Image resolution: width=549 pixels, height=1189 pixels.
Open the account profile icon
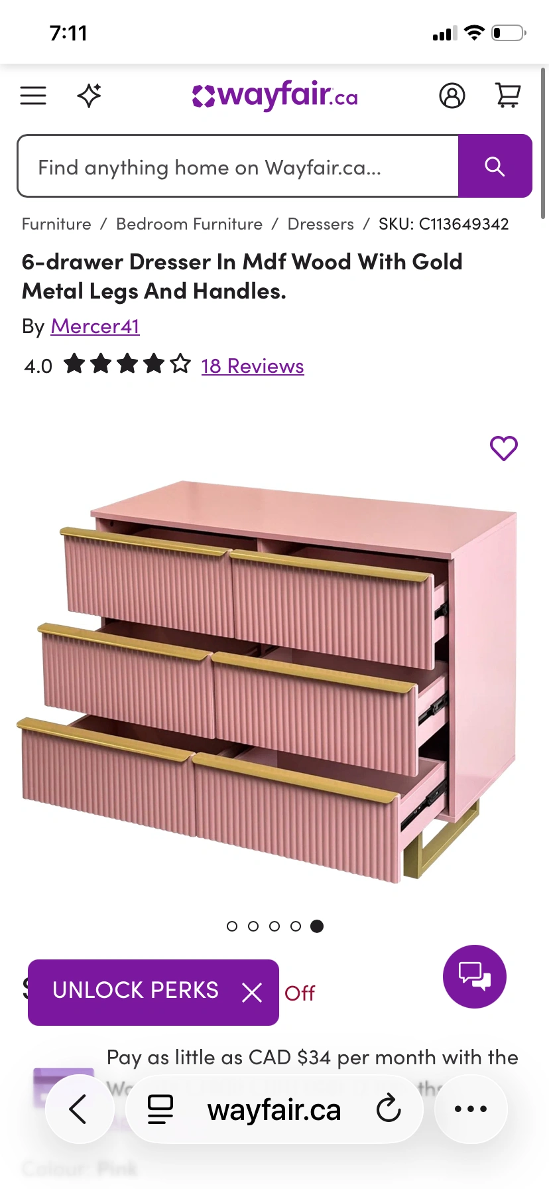click(x=452, y=96)
